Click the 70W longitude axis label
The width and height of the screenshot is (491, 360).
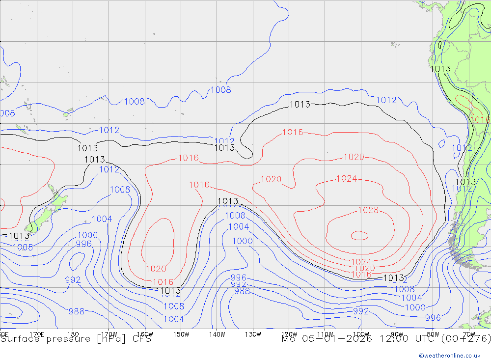click(469, 334)
